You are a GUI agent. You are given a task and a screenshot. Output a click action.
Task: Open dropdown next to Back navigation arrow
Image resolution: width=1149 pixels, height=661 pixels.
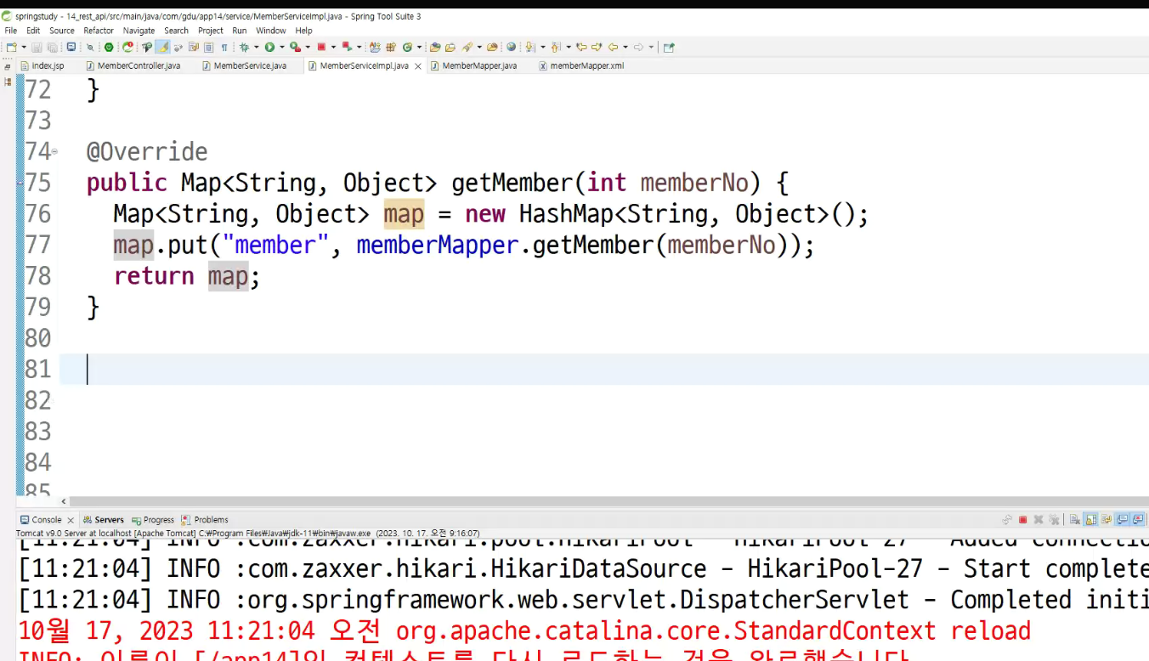pos(625,47)
